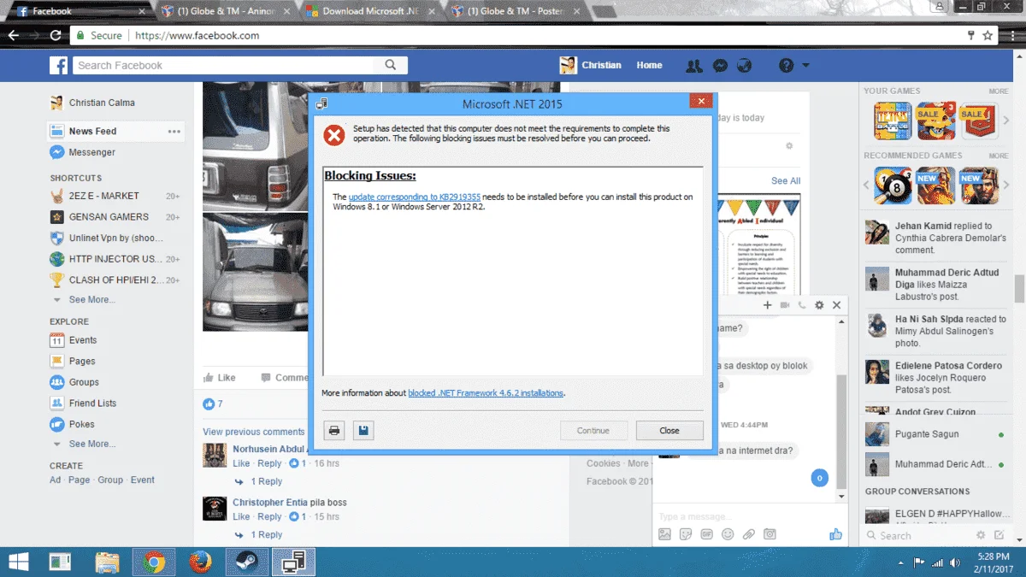Switch to Download Microsoft .NET tab

(369, 12)
